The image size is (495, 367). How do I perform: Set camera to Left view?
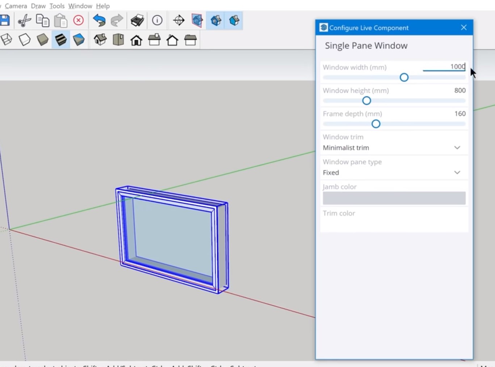[x=190, y=39]
